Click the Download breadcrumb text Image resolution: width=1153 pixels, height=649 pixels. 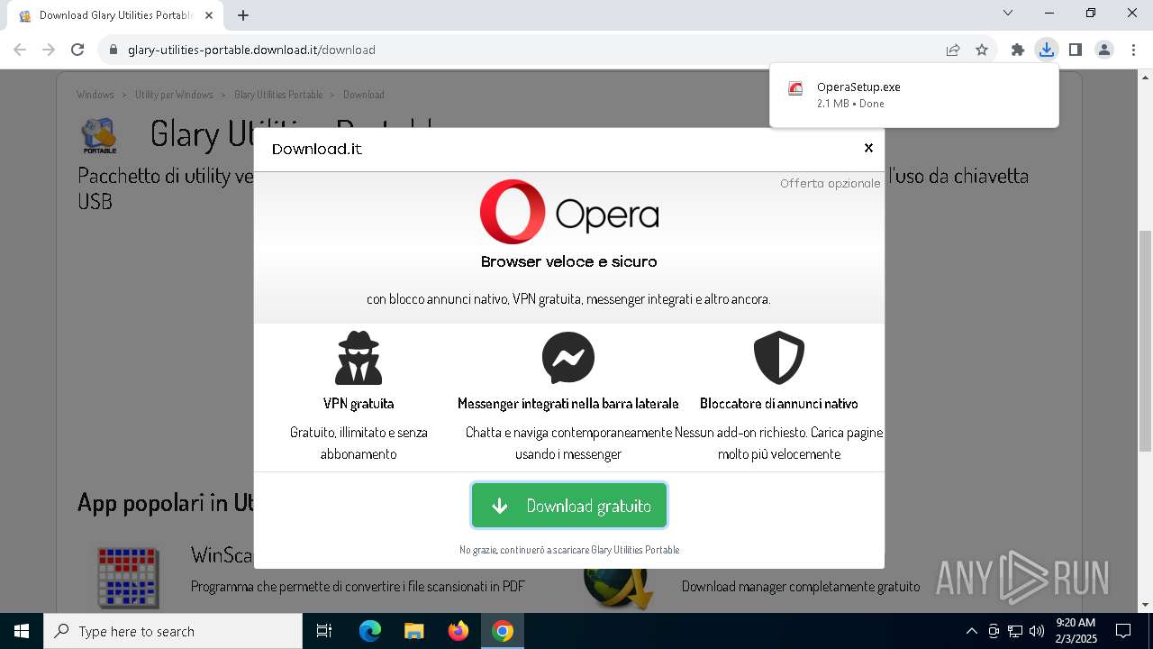tap(364, 95)
